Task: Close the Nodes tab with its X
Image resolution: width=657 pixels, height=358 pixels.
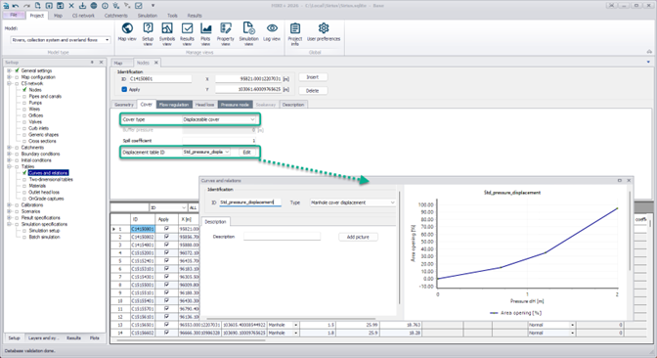Action: coord(156,63)
